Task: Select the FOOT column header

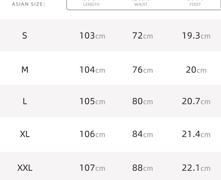Action: pyautogui.click(x=195, y=4)
